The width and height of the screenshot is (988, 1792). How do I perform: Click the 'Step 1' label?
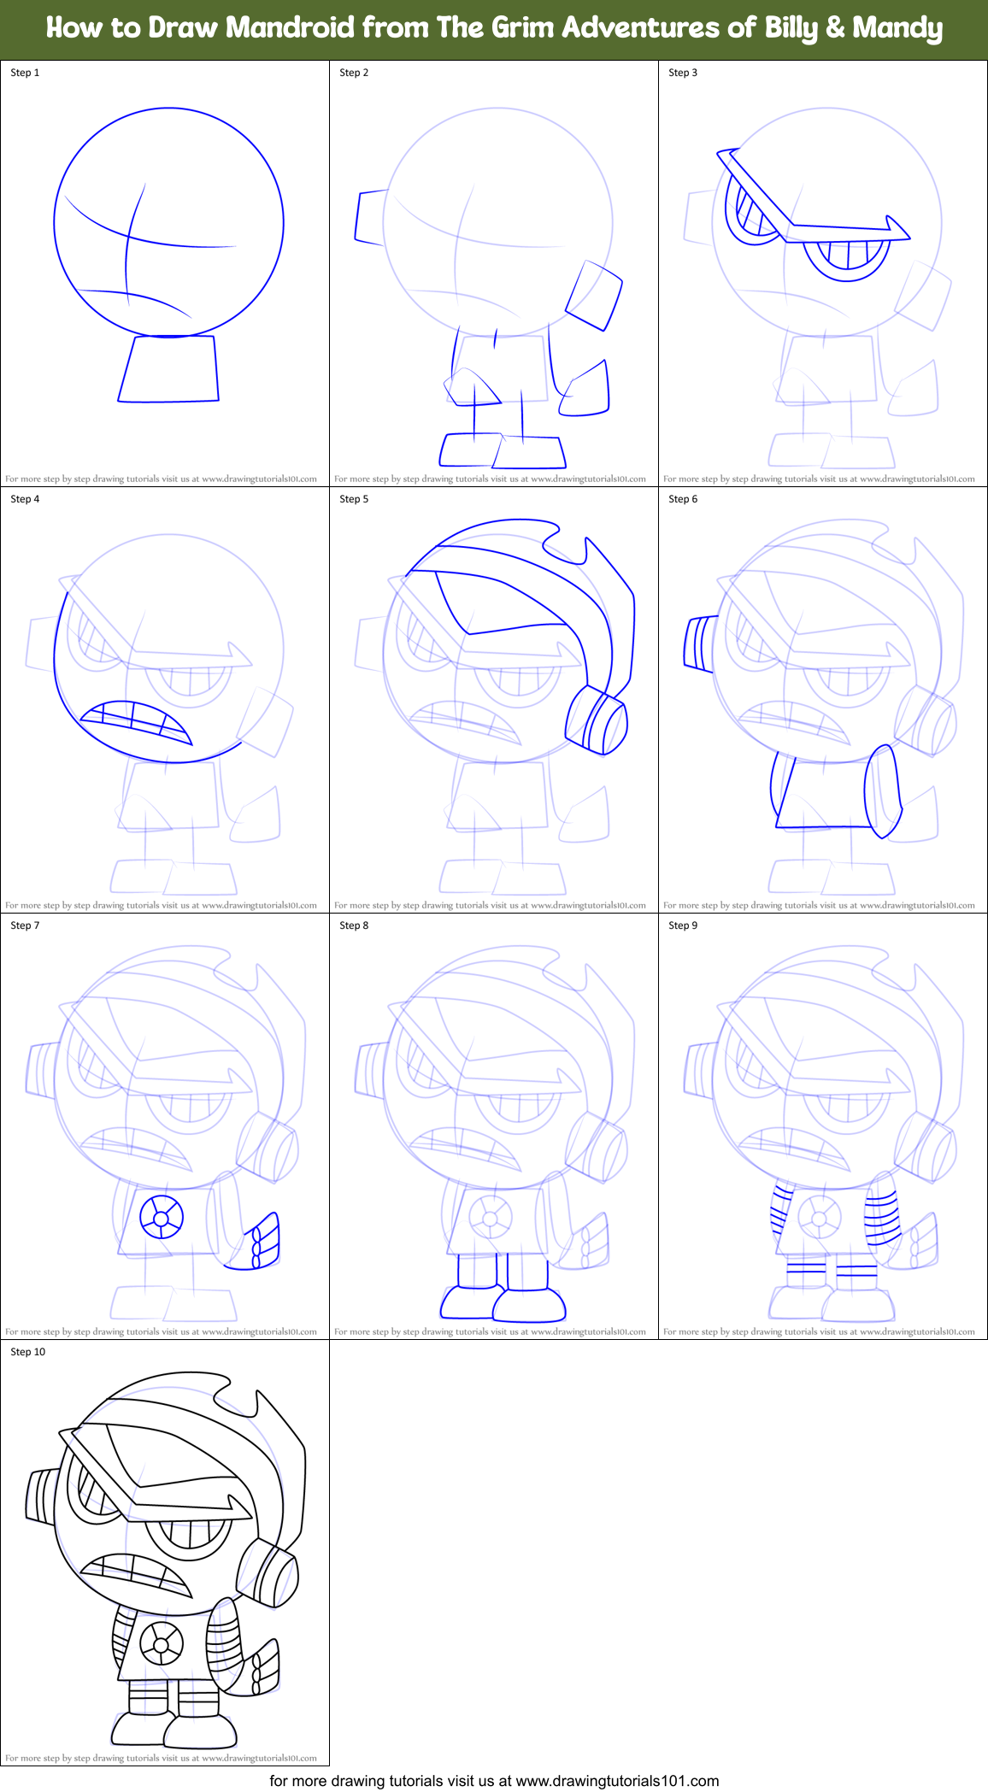(x=25, y=73)
